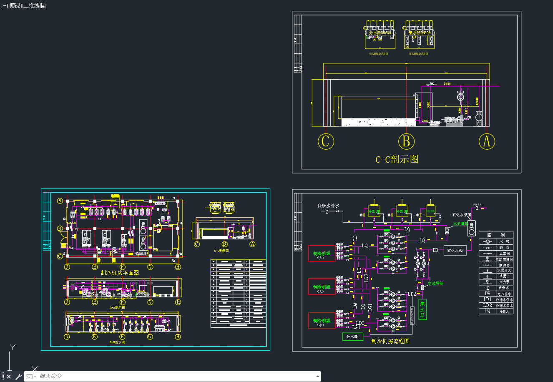Select the 集水器DN600 label
Screen dimensions: 553x382
click(420, 33)
